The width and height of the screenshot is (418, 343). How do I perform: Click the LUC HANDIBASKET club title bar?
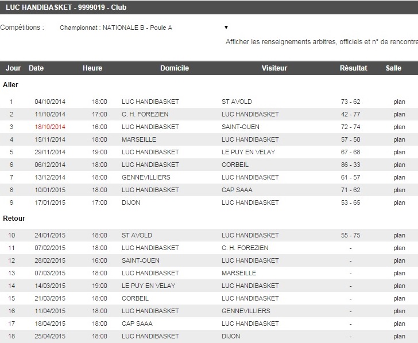209,7
